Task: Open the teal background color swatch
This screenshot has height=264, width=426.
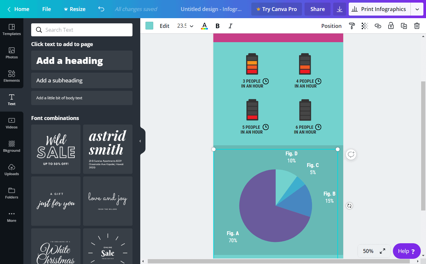Action: [149, 26]
